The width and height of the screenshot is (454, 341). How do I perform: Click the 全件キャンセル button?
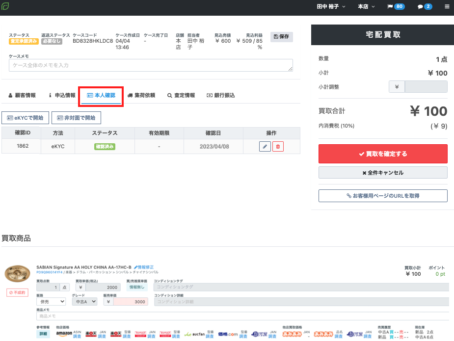(383, 173)
